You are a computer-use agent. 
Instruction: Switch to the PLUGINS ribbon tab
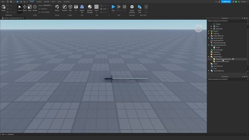point(67,2)
